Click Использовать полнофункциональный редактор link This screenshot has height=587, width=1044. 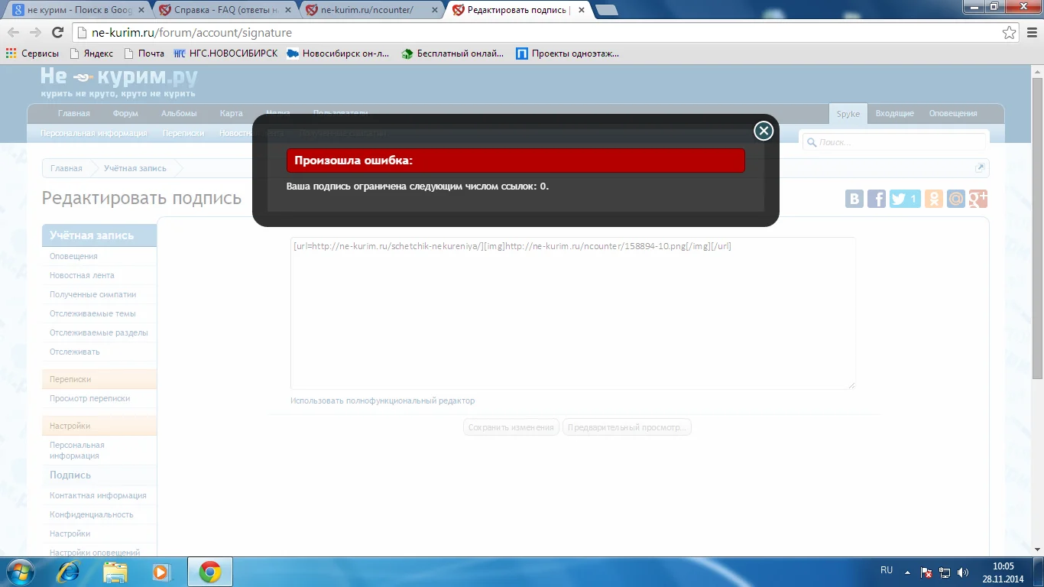tap(382, 401)
